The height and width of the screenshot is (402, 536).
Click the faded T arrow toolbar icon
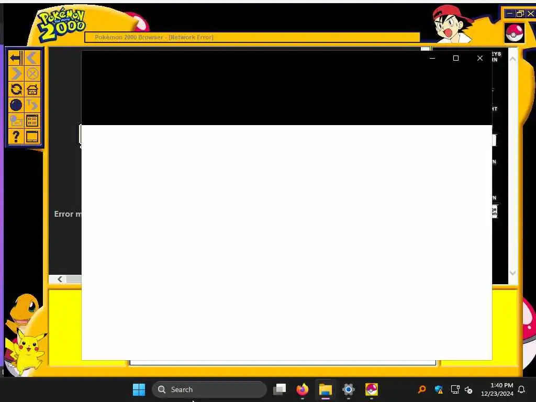(32, 105)
